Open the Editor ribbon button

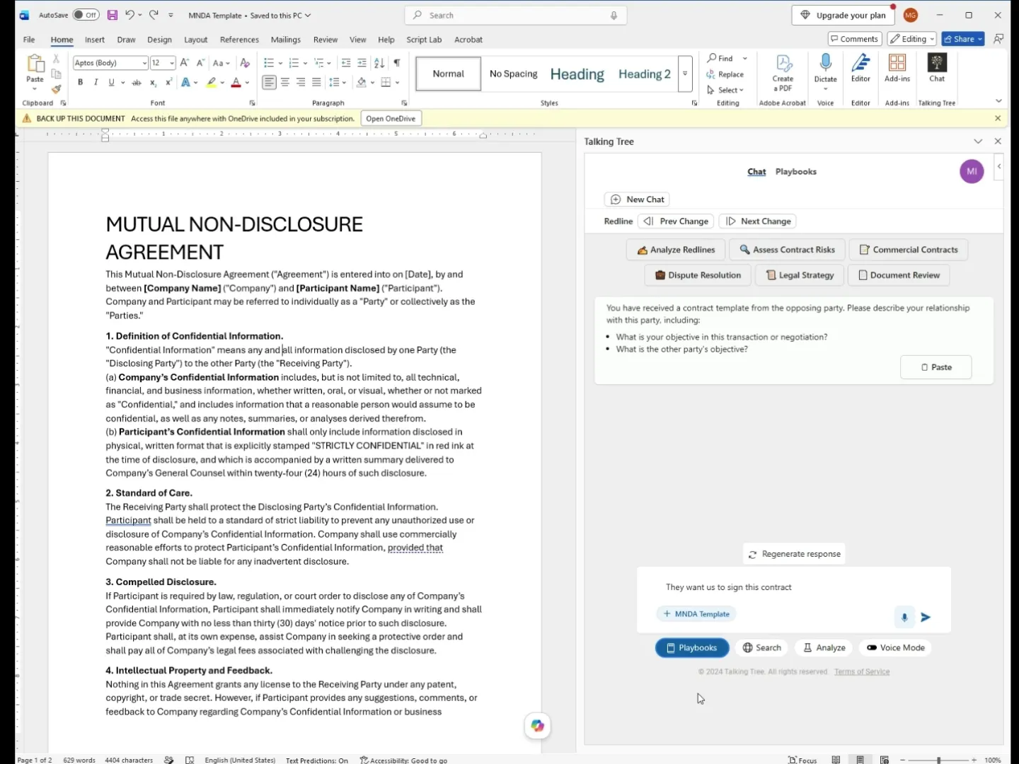pos(860,68)
